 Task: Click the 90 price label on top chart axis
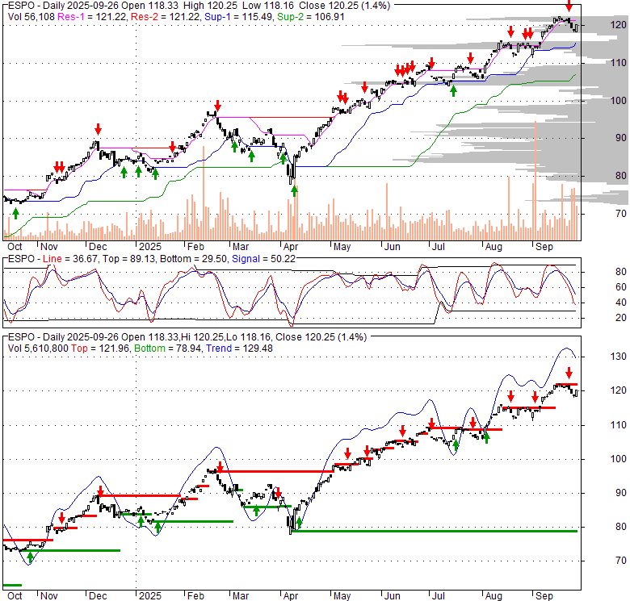[x=621, y=139]
